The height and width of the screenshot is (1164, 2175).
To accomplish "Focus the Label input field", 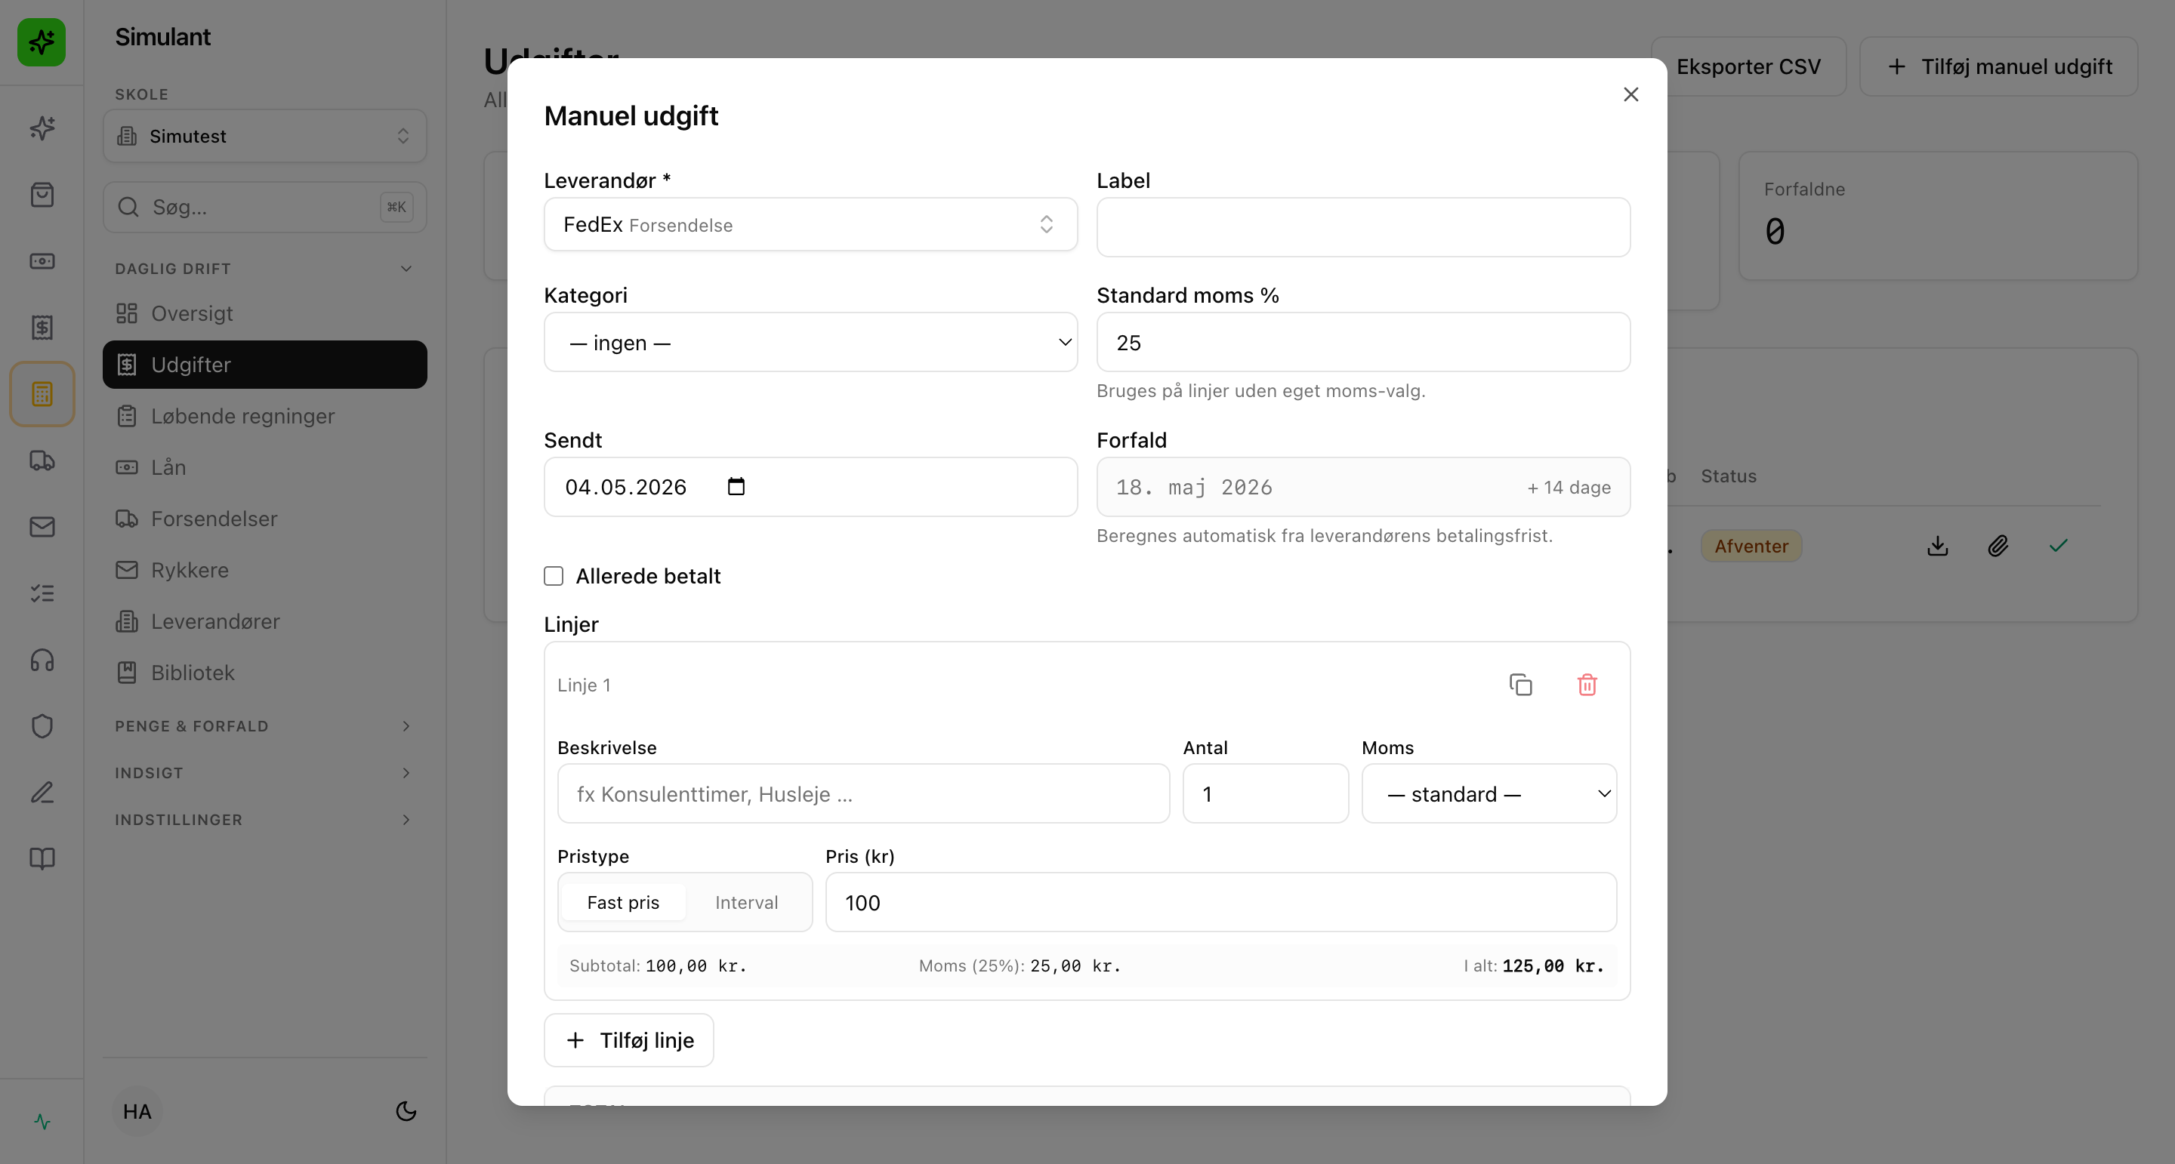I will (1362, 227).
